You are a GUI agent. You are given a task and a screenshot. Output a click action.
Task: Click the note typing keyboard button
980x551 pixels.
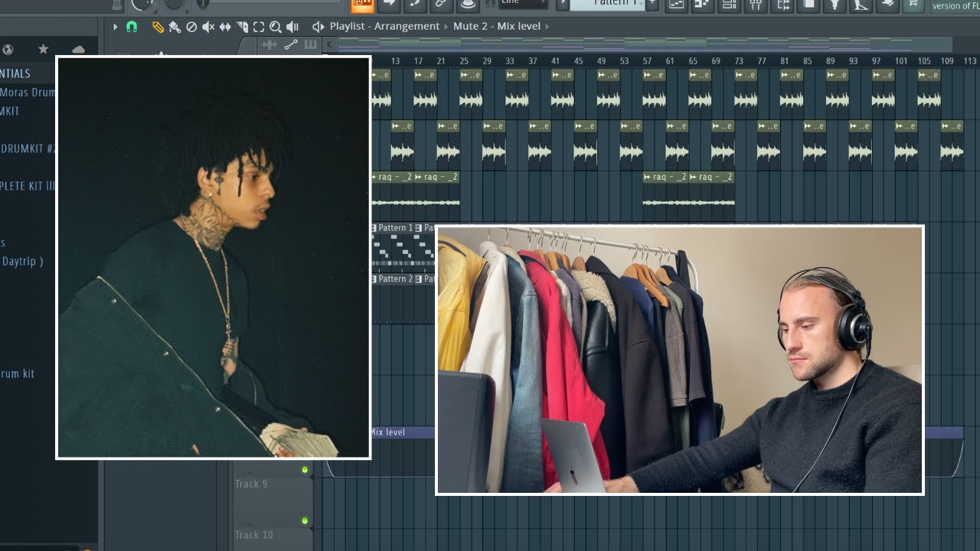415,5
